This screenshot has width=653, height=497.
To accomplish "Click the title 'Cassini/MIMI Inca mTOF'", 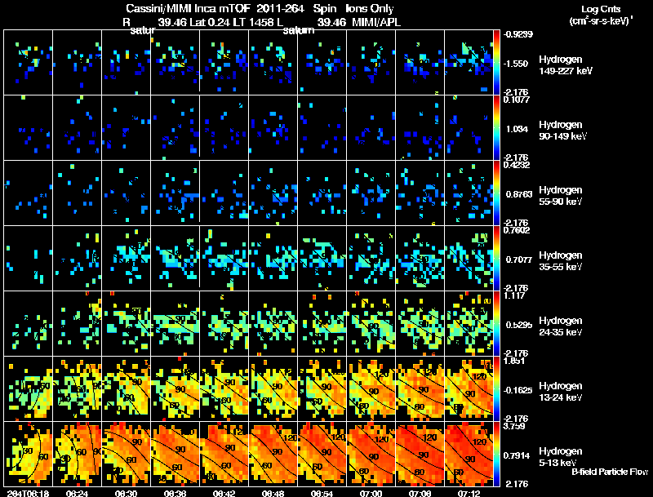I will [x=188, y=8].
